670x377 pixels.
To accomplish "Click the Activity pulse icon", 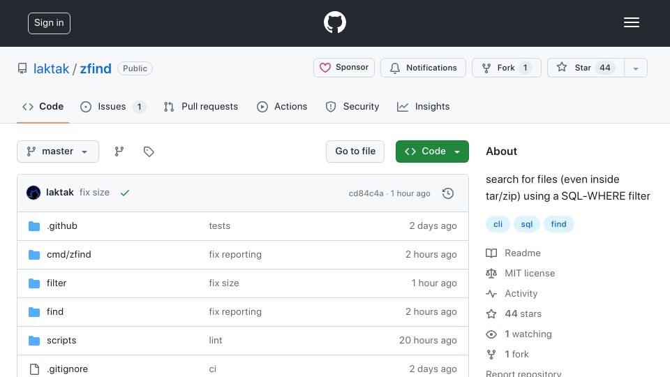I will click(491, 294).
